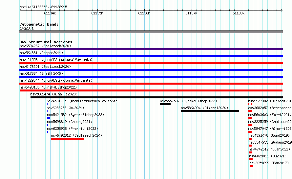Click nsv5947047 (Almarri) label
292x179 pixels.
click(x=270, y=129)
